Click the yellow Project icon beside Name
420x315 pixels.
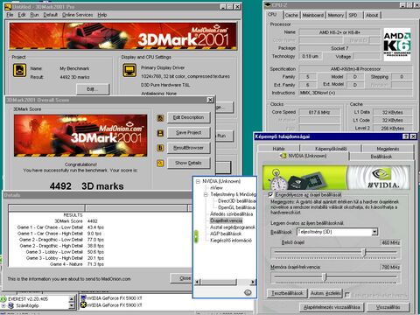point(19,70)
